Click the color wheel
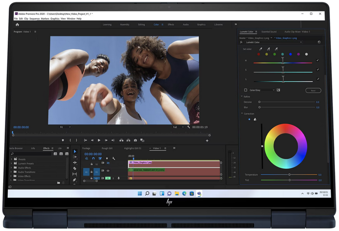 [286, 146]
